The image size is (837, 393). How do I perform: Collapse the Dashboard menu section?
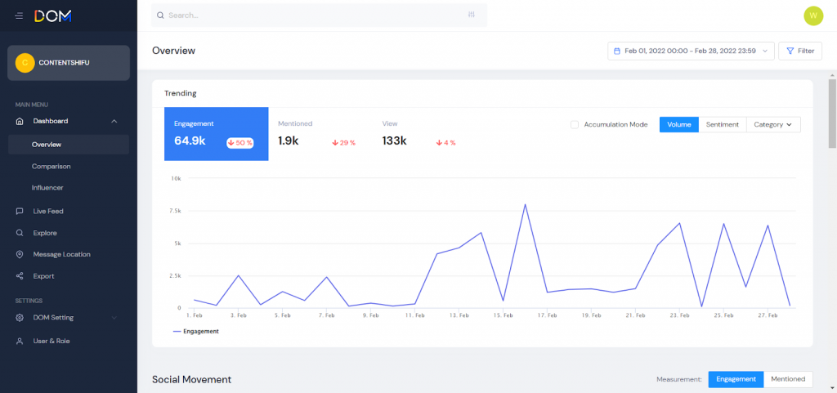[114, 121]
